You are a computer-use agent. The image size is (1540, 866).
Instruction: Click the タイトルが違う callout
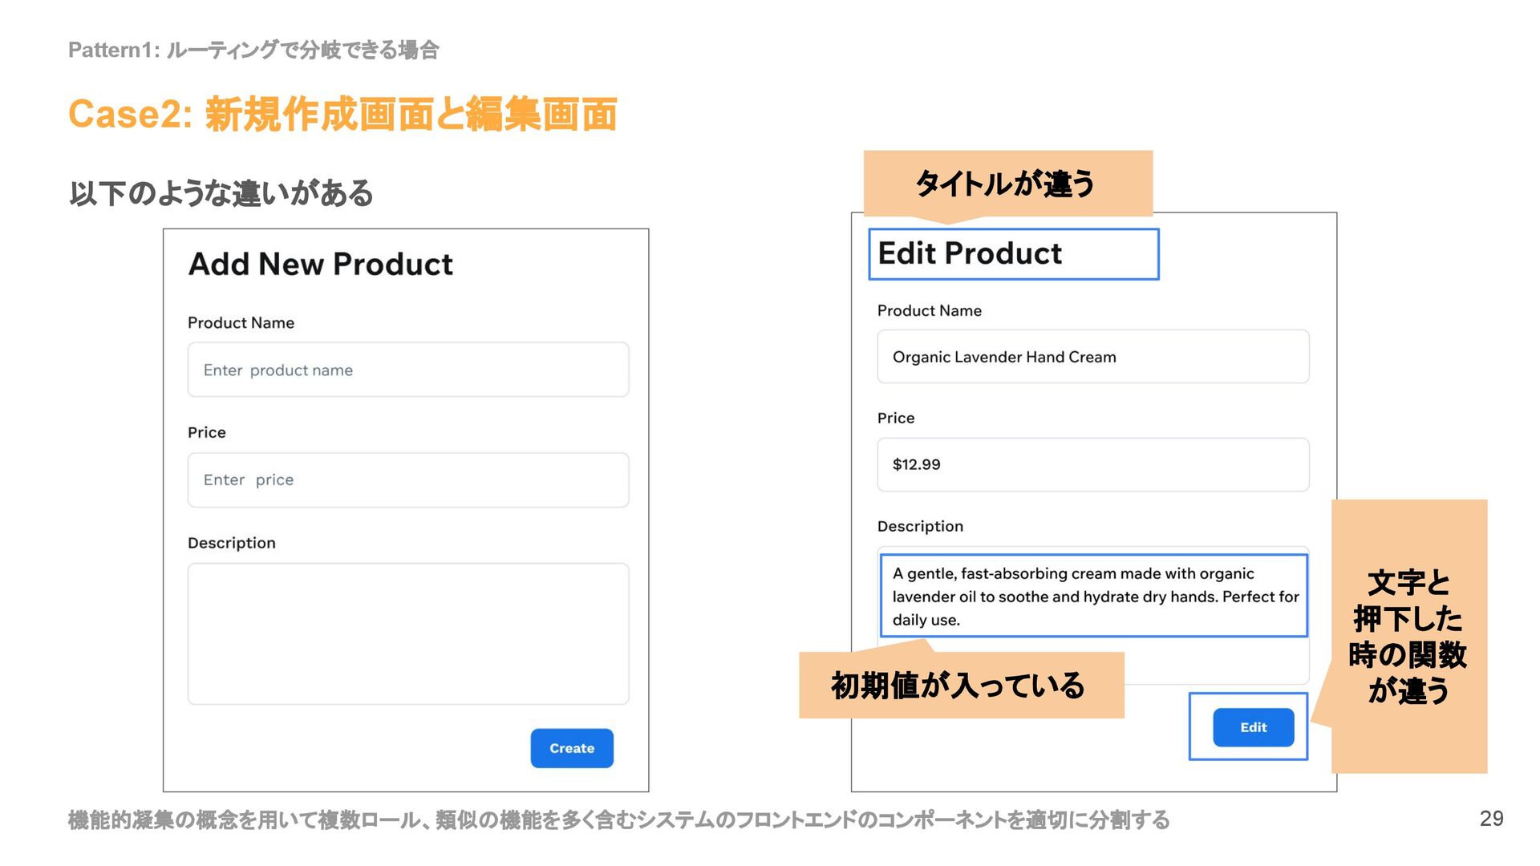1006,184
